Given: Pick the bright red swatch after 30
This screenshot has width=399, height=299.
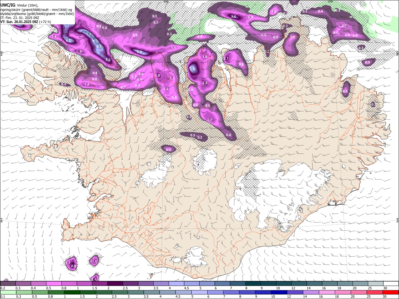Looking at the screenshot, I should [391, 292].
